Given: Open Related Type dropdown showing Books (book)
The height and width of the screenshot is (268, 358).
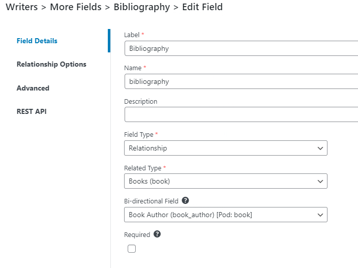Looking at the screenshot, I should point(226,181).
